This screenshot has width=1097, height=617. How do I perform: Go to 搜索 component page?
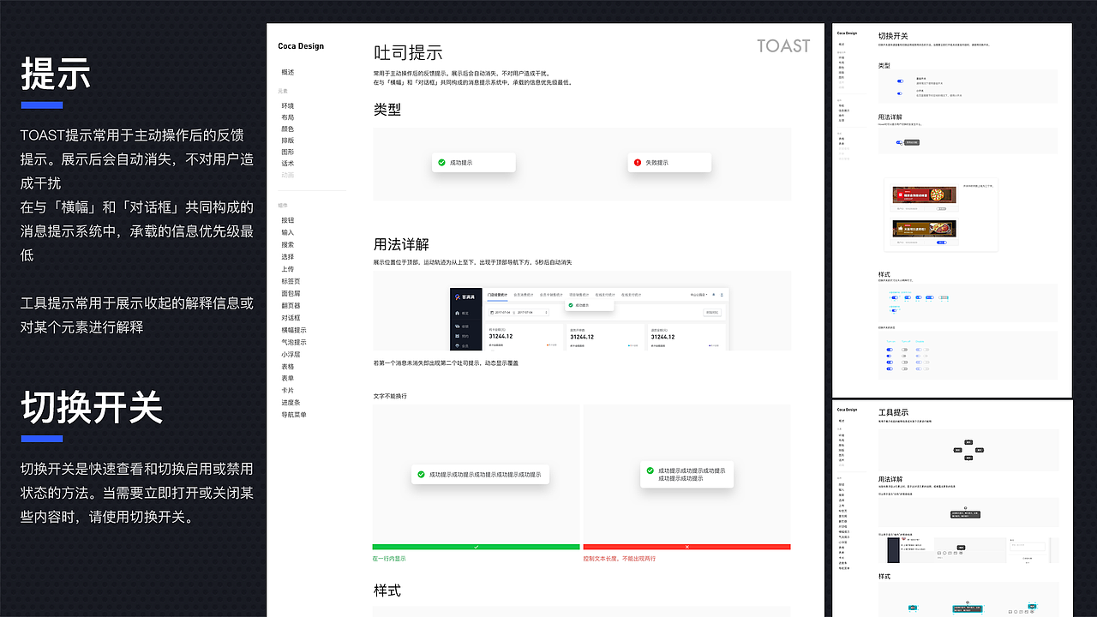287,244
